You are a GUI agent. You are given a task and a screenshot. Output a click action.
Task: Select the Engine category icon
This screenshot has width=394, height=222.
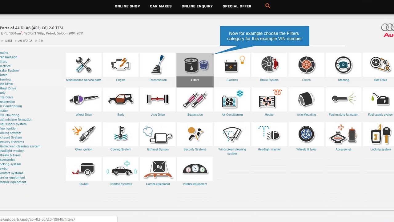pos(121,65)
